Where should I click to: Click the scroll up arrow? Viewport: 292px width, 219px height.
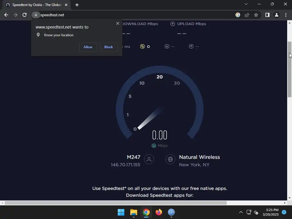click(x=289, y=23)
